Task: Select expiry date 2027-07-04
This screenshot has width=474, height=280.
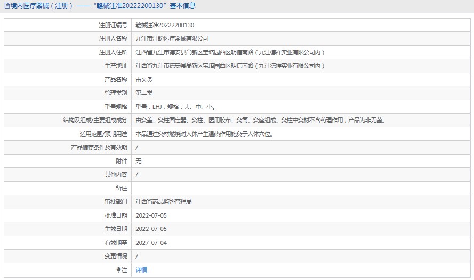Action: tap(151, 243)
